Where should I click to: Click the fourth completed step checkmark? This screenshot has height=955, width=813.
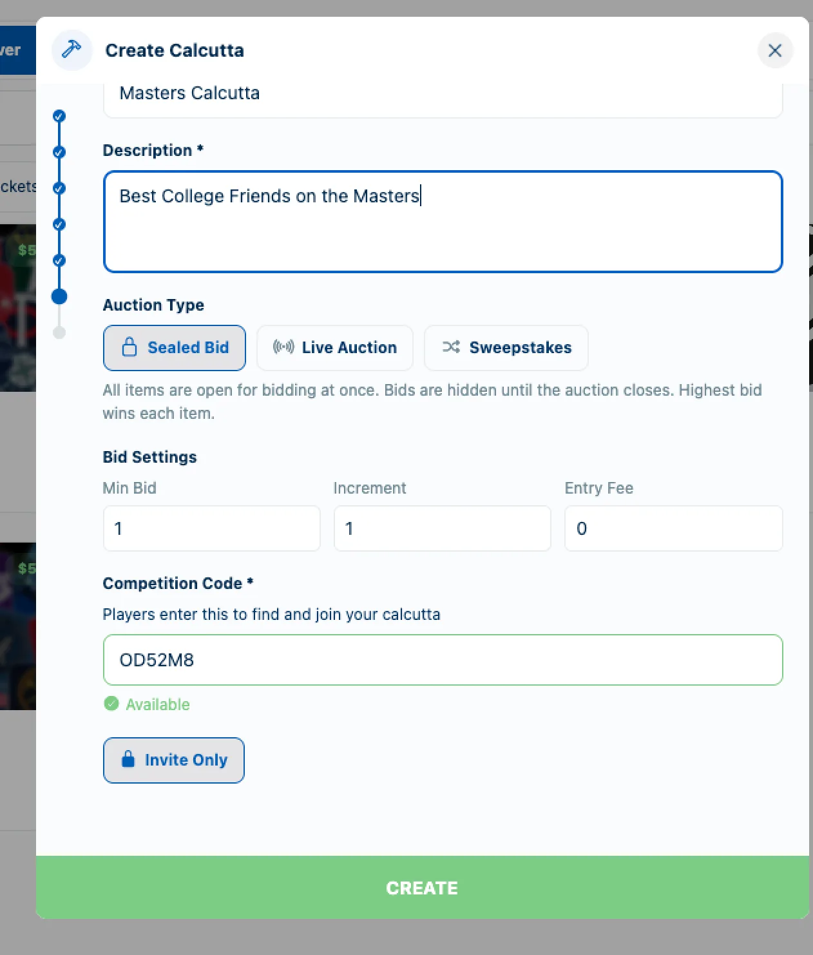pyautogui.click(x=59, y=224)
